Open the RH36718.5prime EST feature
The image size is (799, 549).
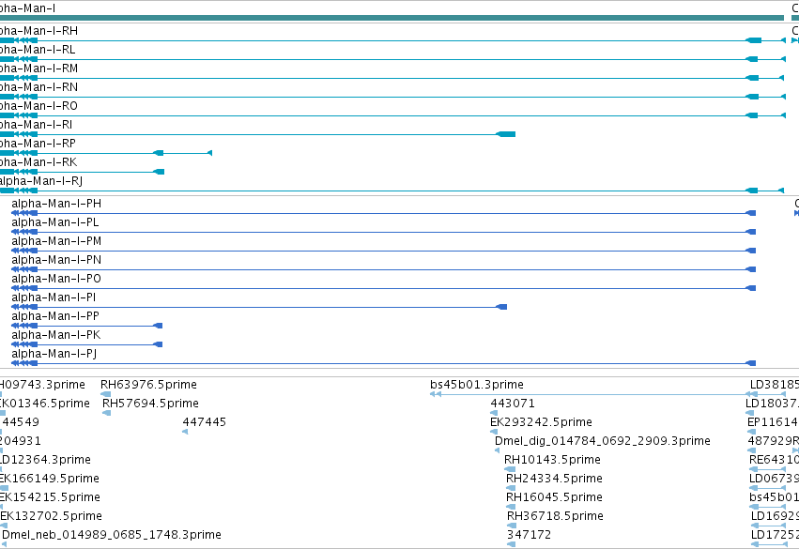[x=556, y=516]
